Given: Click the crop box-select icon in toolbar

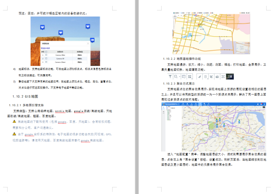Looking at the screenshot, I should (210, 76).
